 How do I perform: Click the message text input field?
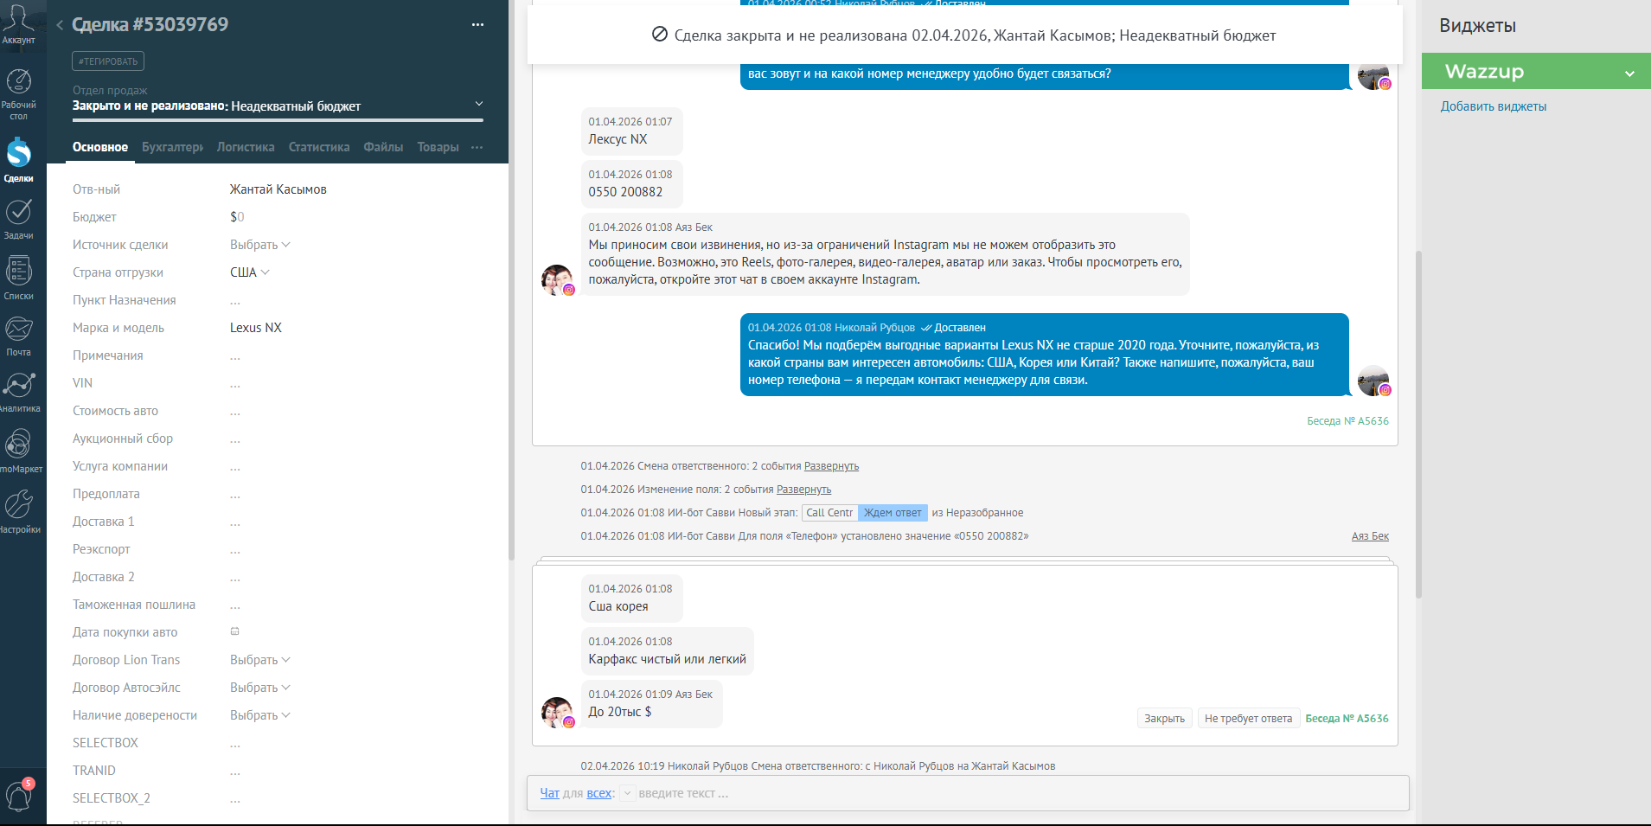tap(1021, 793)
